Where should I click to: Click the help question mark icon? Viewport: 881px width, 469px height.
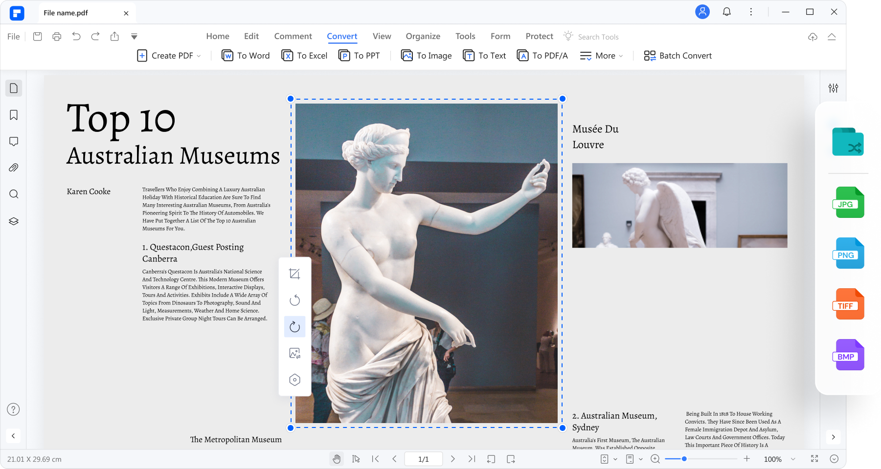pos(13,409)
